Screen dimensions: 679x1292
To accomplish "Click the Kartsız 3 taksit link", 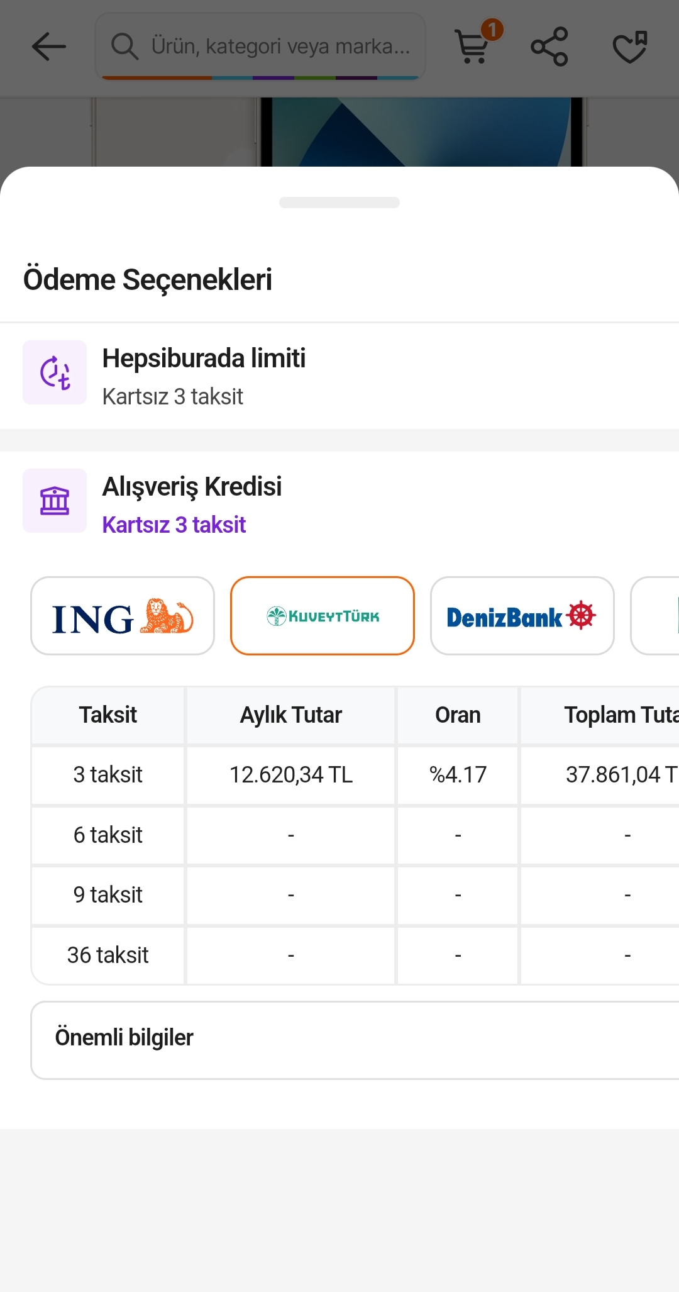I will pyautogui.click(x=174, y=525).
